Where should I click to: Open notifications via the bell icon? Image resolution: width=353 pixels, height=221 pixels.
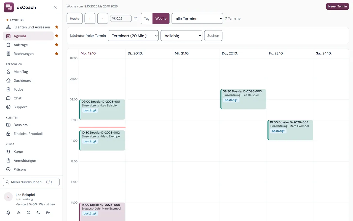[x=8, y=213]
